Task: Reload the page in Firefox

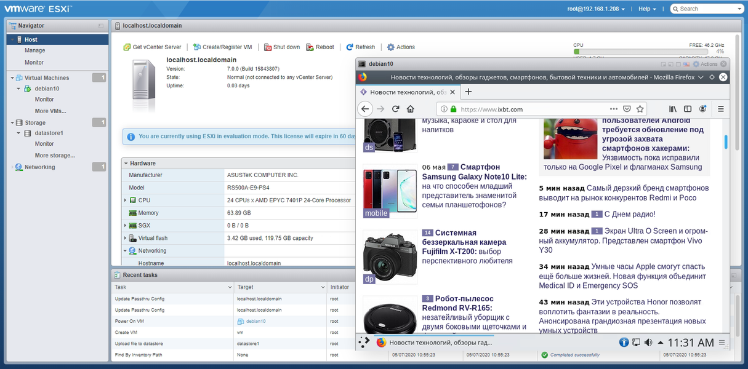Action: pyautogui.click(x=396, y=109)
